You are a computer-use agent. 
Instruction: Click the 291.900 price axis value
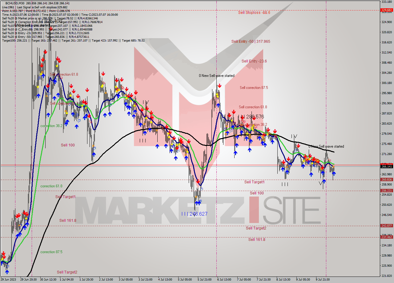[386, 103]
